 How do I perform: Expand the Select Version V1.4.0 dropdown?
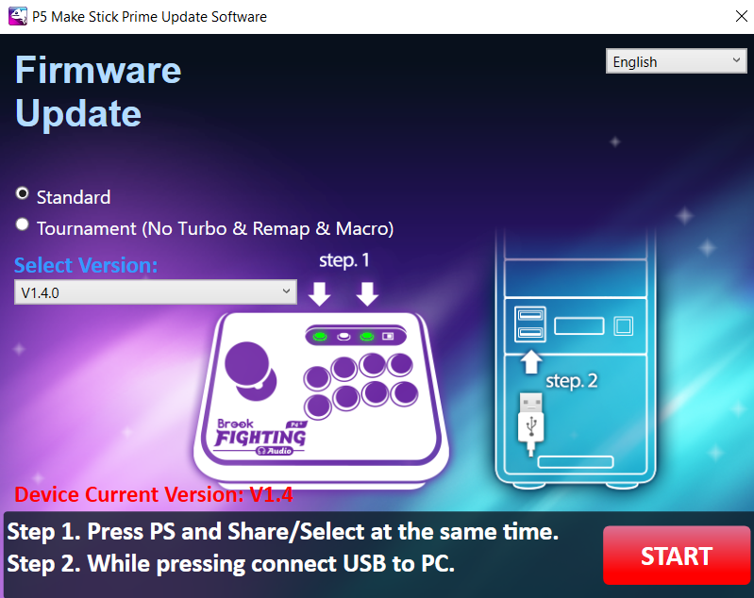156,292
